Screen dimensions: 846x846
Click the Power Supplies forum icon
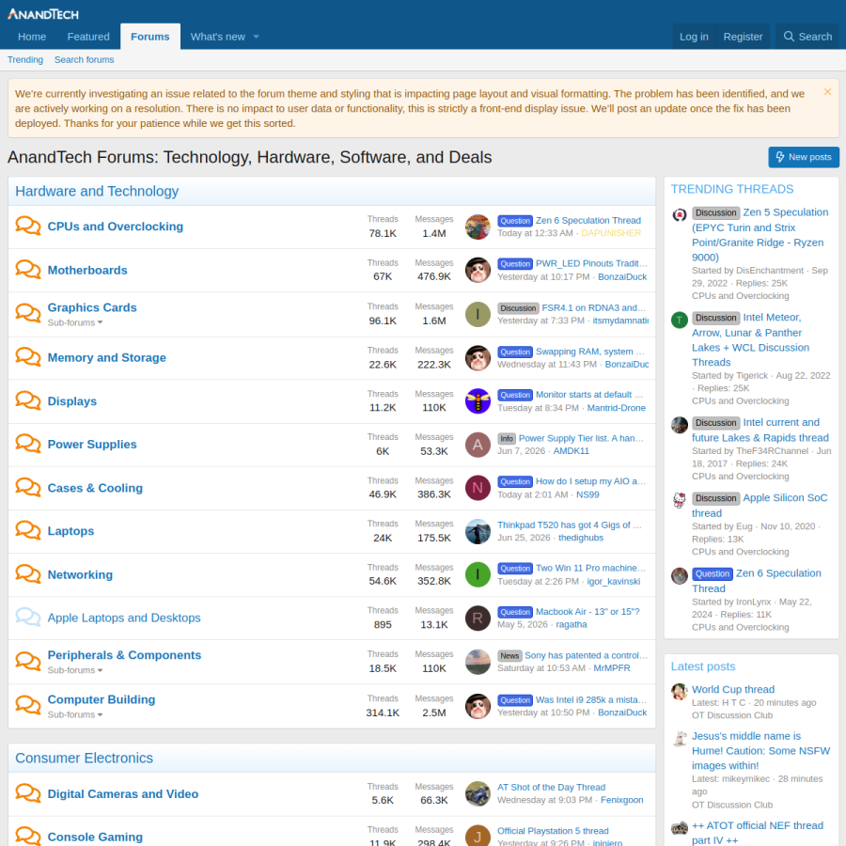point(28,444)
